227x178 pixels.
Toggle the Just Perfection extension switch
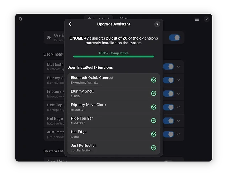click(x=169, y=135)
